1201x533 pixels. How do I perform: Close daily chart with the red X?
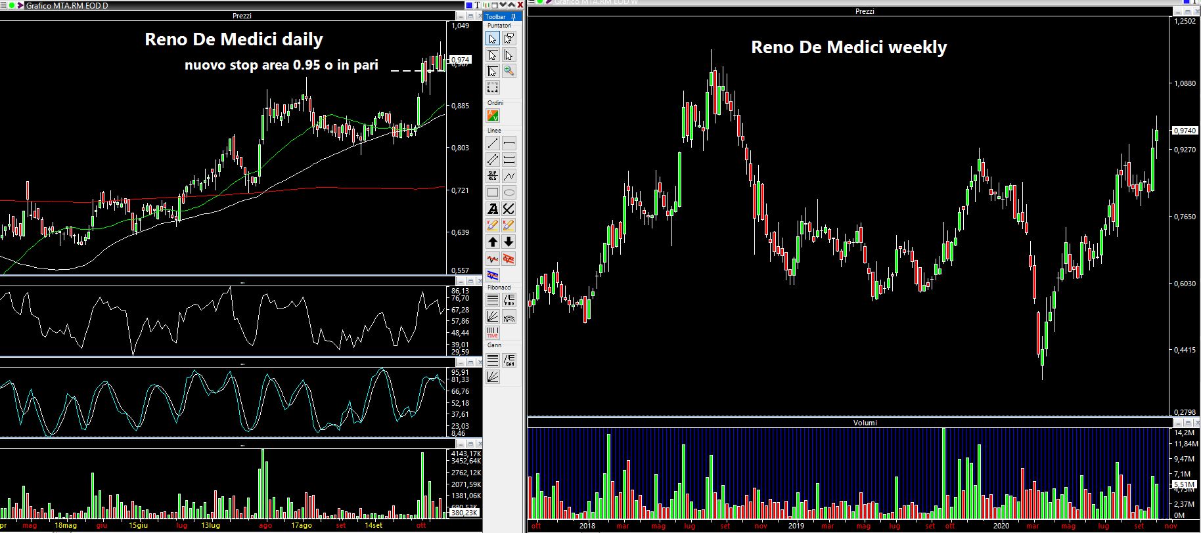520,5
